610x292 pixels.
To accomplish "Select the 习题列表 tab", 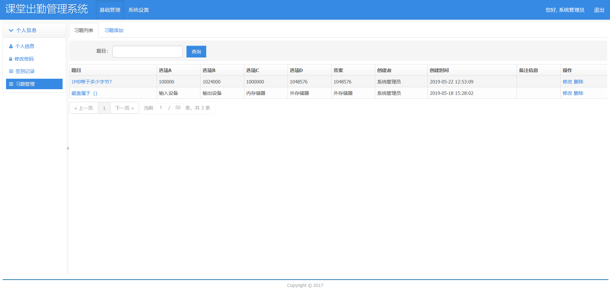I will (x=84, y=30).
